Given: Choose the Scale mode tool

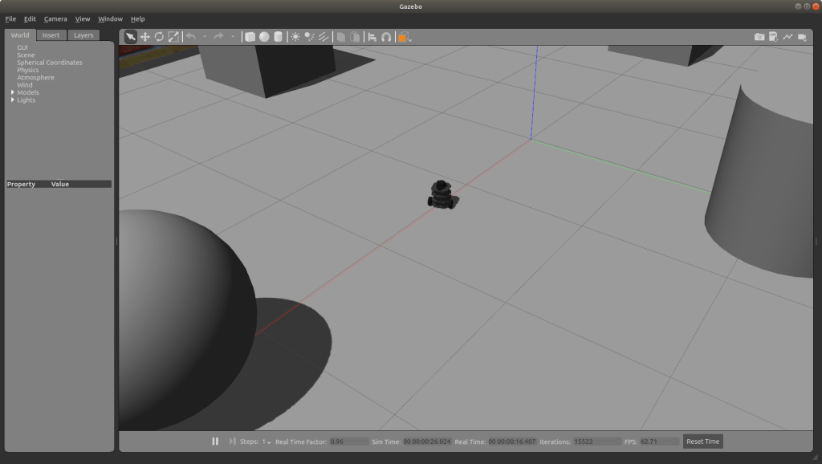Looking at the screenshot, I should coord(173,37).
